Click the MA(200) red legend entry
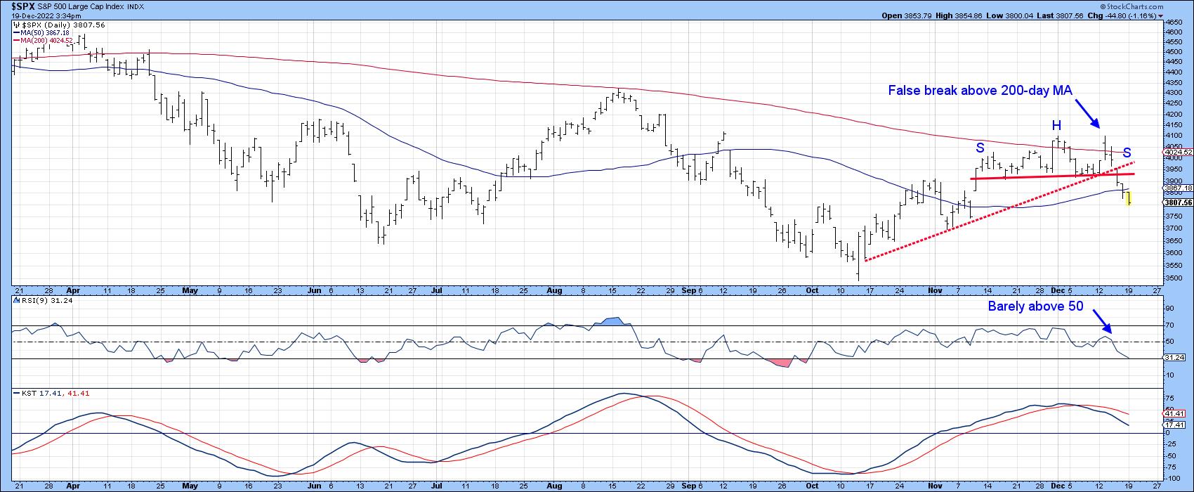This screenshot has width=1194, height=492. pos(44,41)
